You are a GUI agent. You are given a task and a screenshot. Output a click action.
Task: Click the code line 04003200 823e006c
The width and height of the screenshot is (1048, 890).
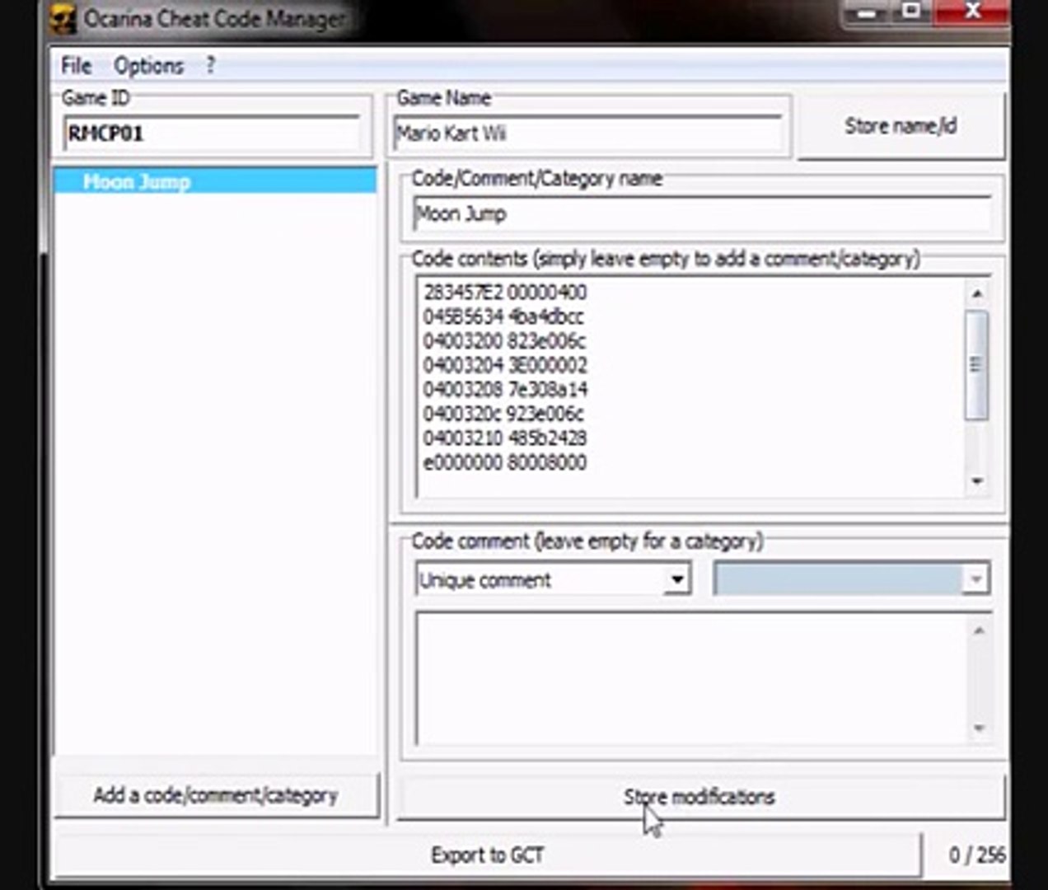coord(504,341)
